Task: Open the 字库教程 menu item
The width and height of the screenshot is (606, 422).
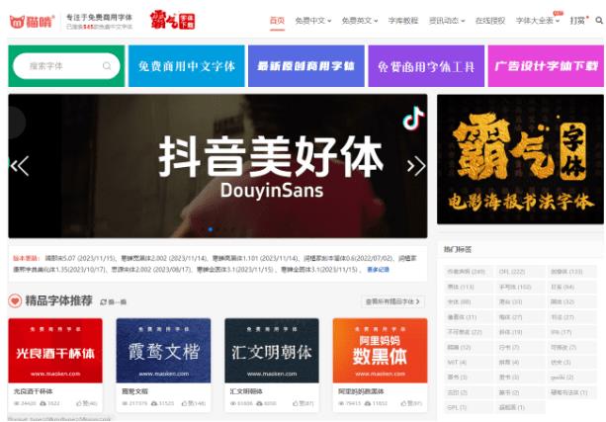Action: click(x=403, y=21)
